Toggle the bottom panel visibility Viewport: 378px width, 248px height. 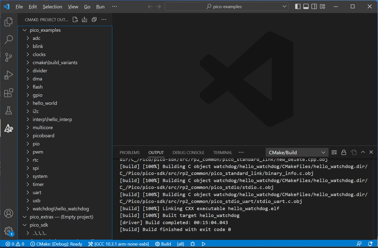(306, 7)
